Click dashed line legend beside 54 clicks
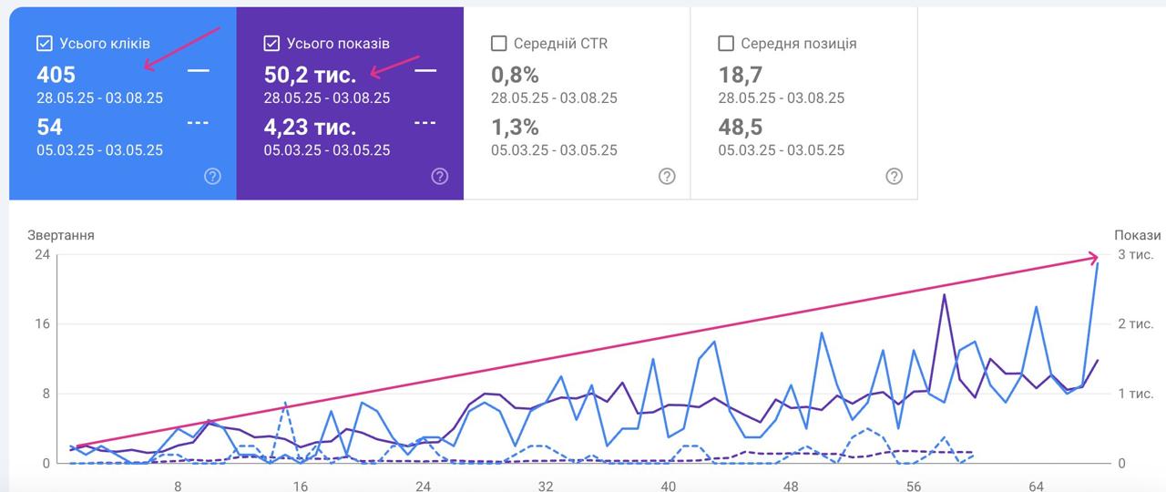This screenshot has height=492, width=1166. pyautogui.click(x=198, y=123)
